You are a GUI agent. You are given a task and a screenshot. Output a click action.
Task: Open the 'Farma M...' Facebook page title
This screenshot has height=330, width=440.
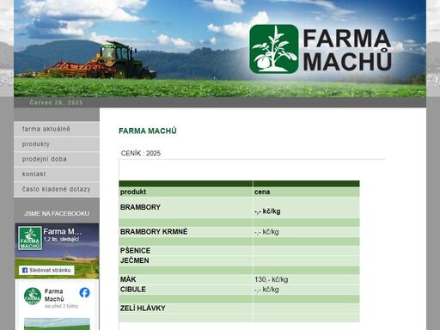point(63,231)
